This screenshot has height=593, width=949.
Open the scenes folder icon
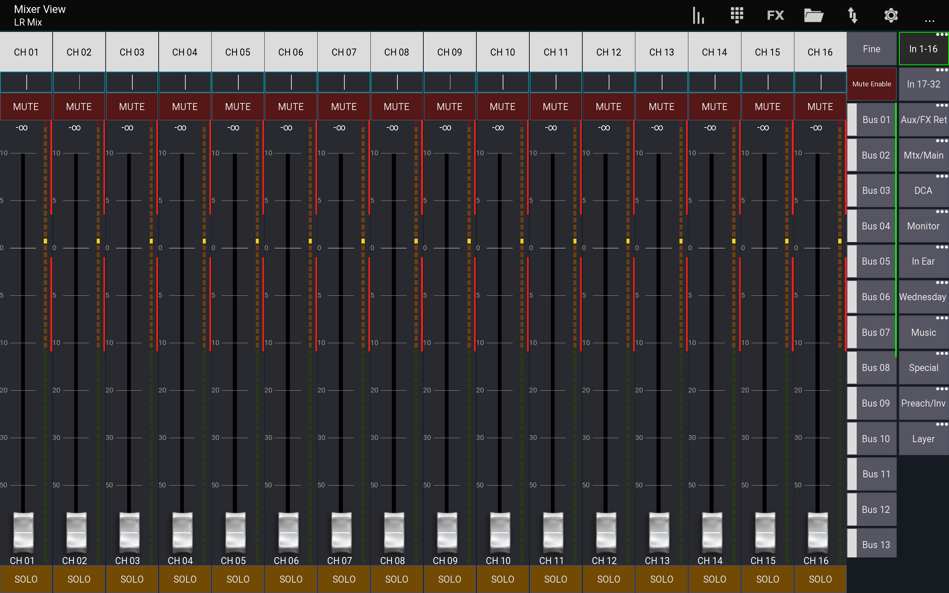814,15
